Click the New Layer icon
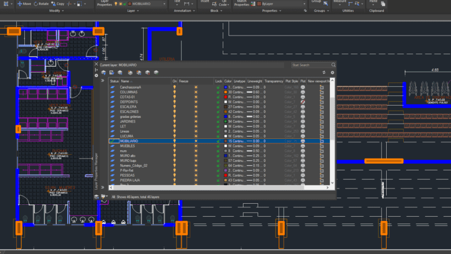The image size is (451, 254). coord(130,73)
